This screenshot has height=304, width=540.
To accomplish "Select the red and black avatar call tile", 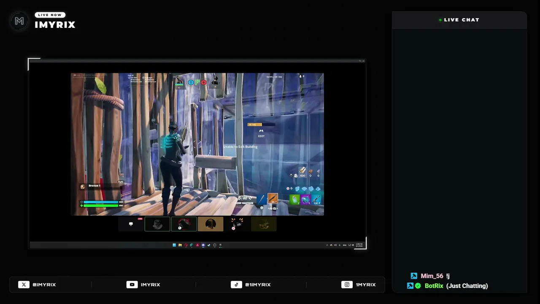I will pos(184,224).
